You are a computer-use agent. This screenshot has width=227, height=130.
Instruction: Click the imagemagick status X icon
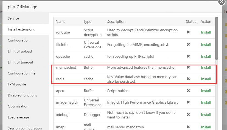click(x=188, y=102)
